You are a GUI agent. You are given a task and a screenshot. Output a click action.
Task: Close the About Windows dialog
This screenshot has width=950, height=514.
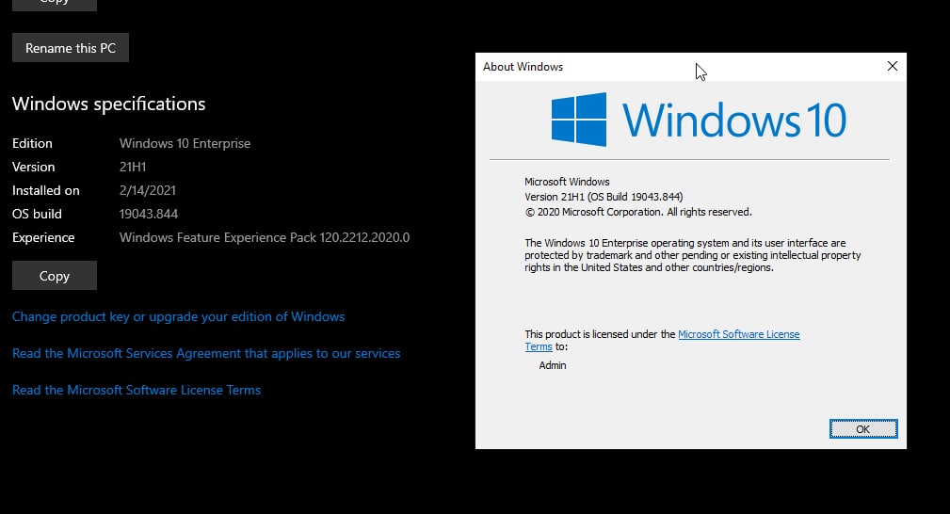point(893,66)
